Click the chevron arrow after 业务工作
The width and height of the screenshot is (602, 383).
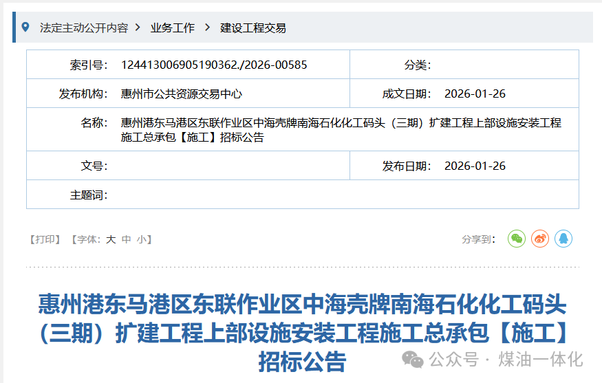point(207,28)
